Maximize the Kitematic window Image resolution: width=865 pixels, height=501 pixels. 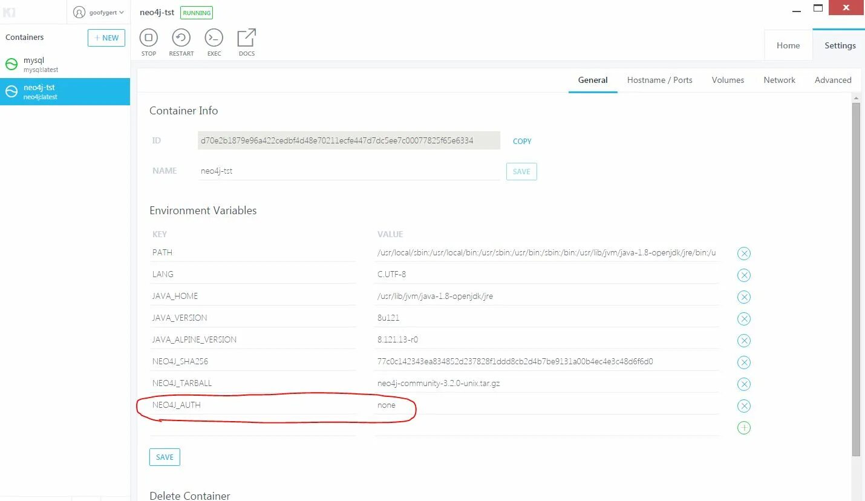point(818,8)
